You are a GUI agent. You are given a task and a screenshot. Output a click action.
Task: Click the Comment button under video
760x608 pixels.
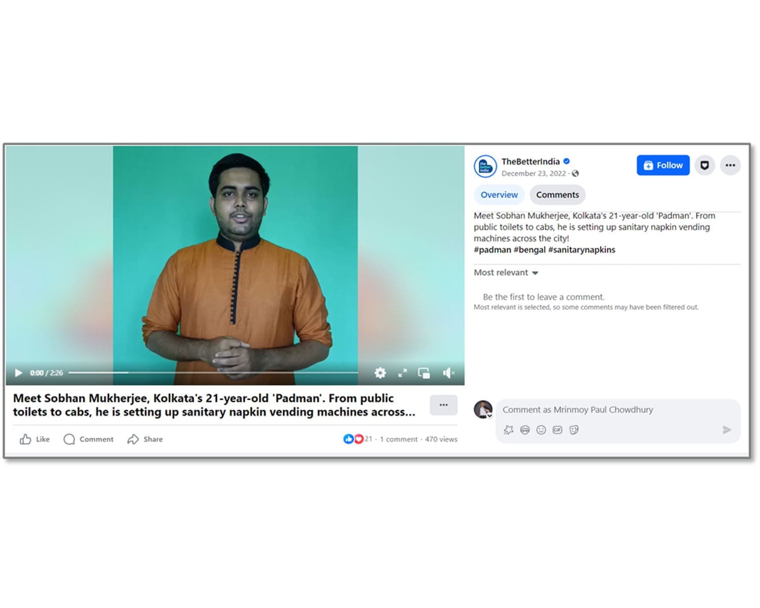point(89,439)
